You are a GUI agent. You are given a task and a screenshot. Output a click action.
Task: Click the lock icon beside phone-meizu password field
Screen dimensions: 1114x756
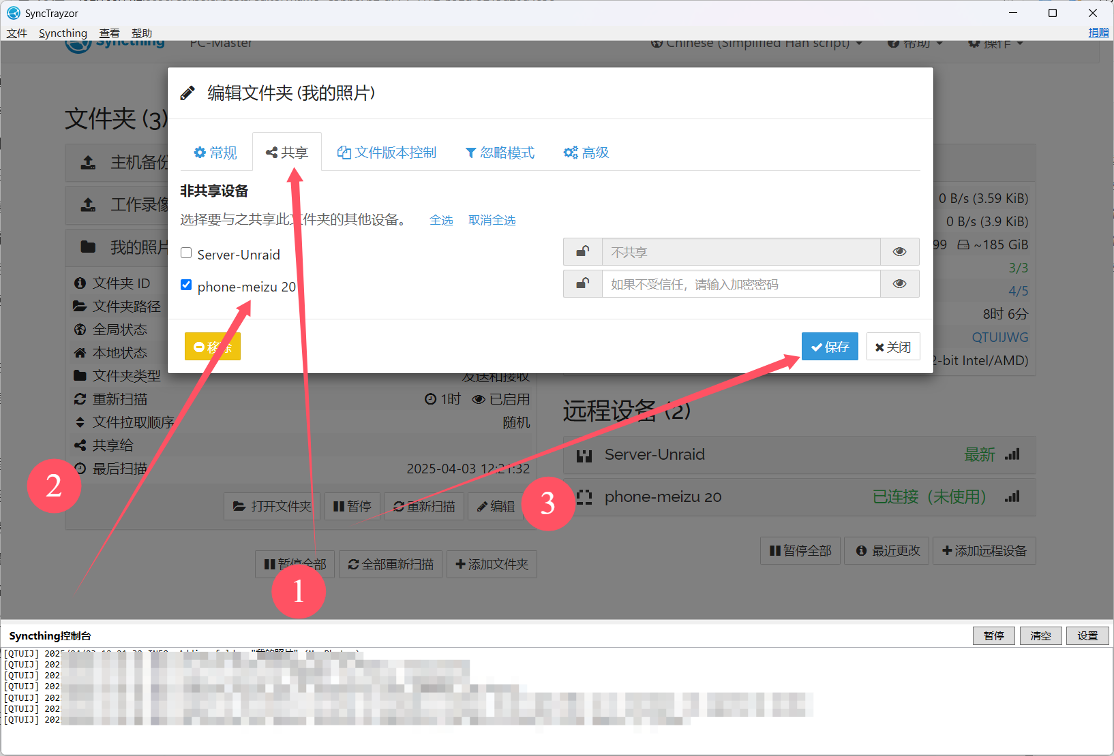point(582,284)
